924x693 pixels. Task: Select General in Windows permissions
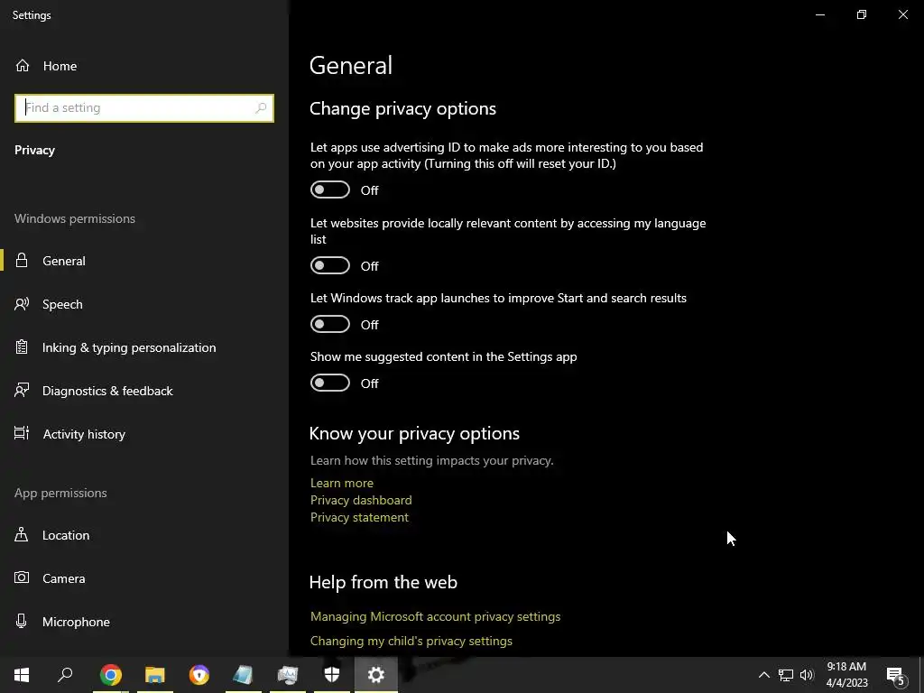coord(144,261)
